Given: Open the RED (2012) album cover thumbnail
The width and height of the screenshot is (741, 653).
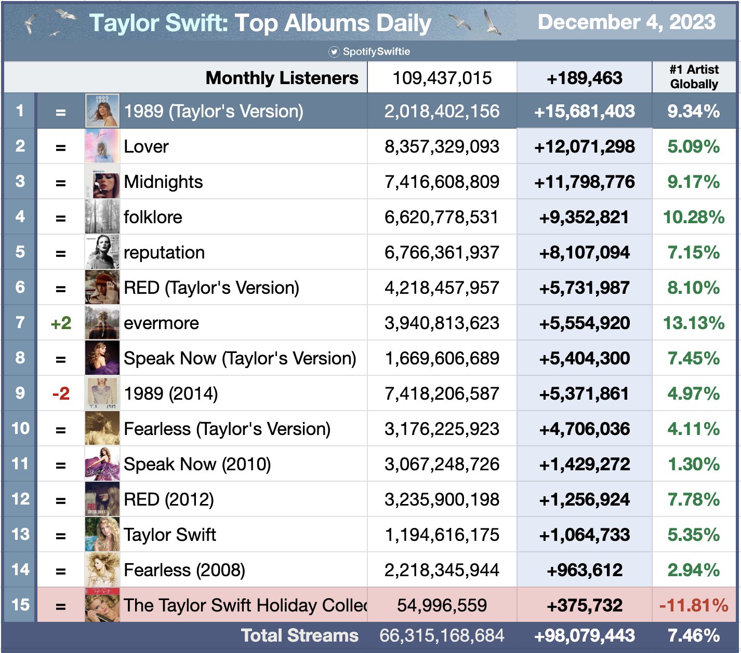Looking at the screenshot, I should [102, 499].
